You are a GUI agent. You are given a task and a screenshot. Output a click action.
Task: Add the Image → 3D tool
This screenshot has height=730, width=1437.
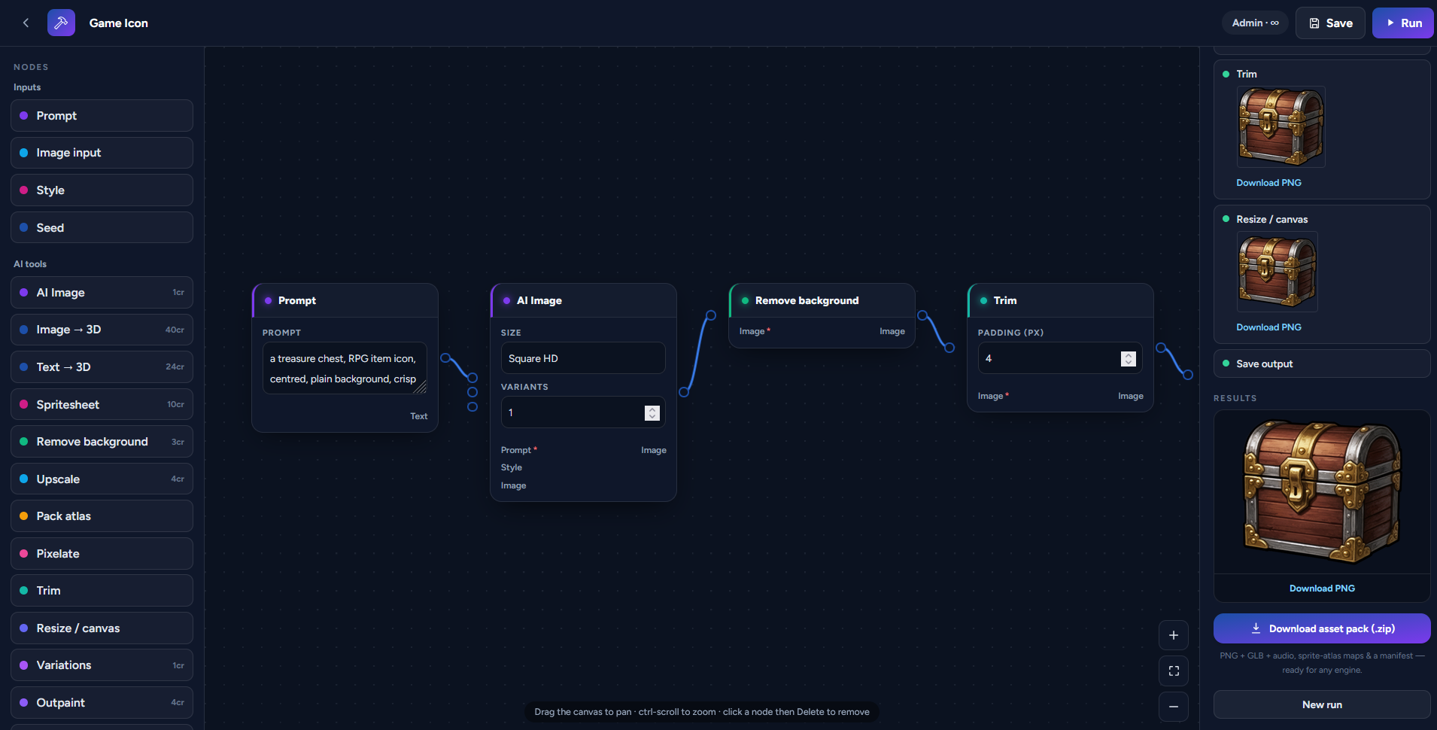102,330
